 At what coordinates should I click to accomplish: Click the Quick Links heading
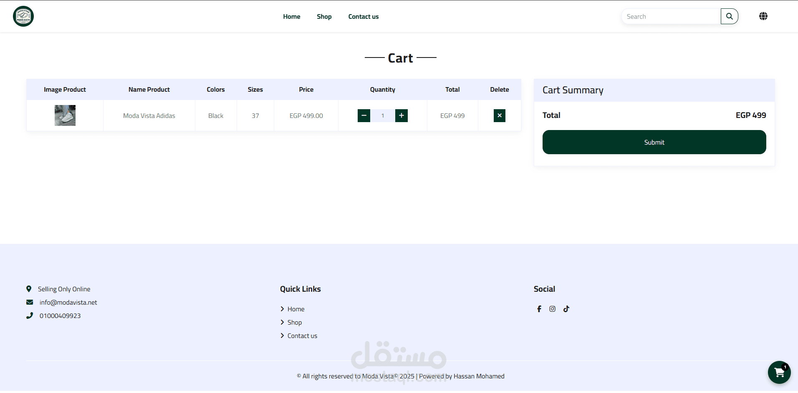click(301, 289)
